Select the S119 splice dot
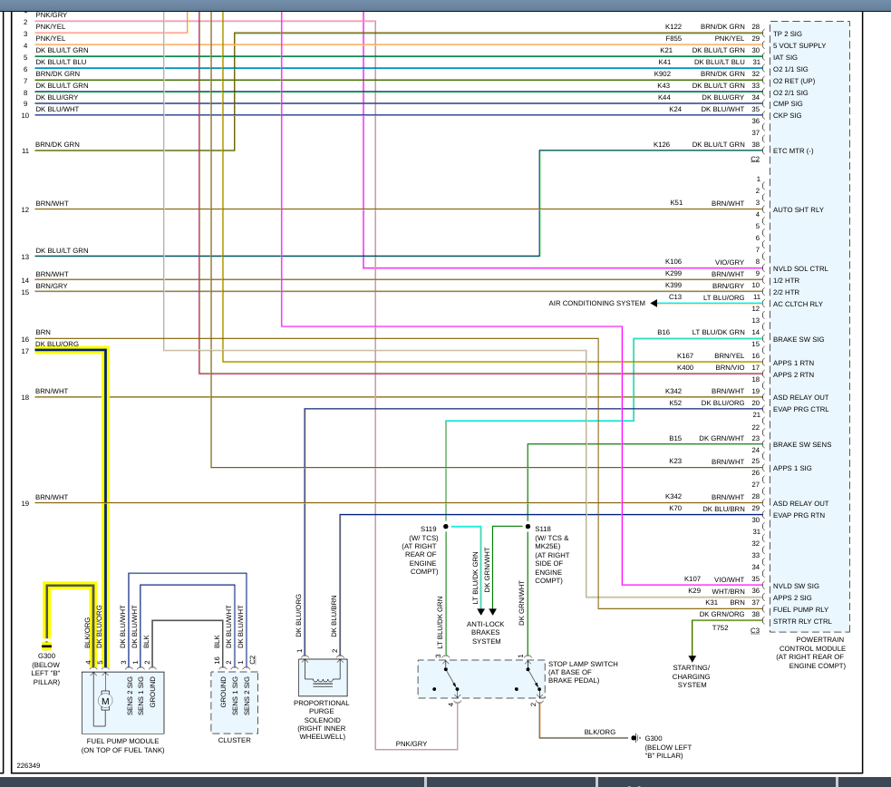Viewport: 891px width, 787px height. [x=446, y=527]
